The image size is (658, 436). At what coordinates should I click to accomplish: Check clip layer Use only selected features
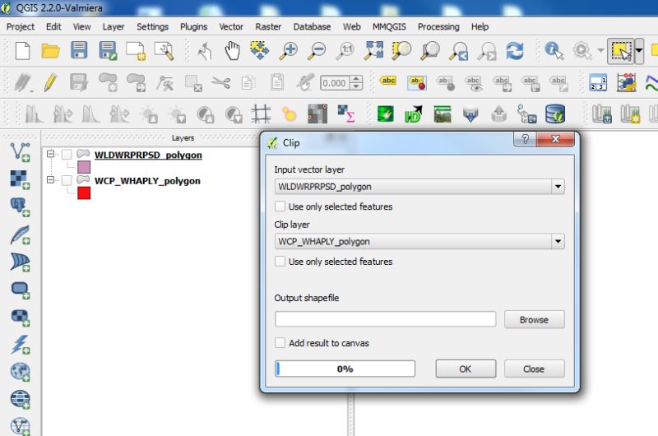coord(280,262)
